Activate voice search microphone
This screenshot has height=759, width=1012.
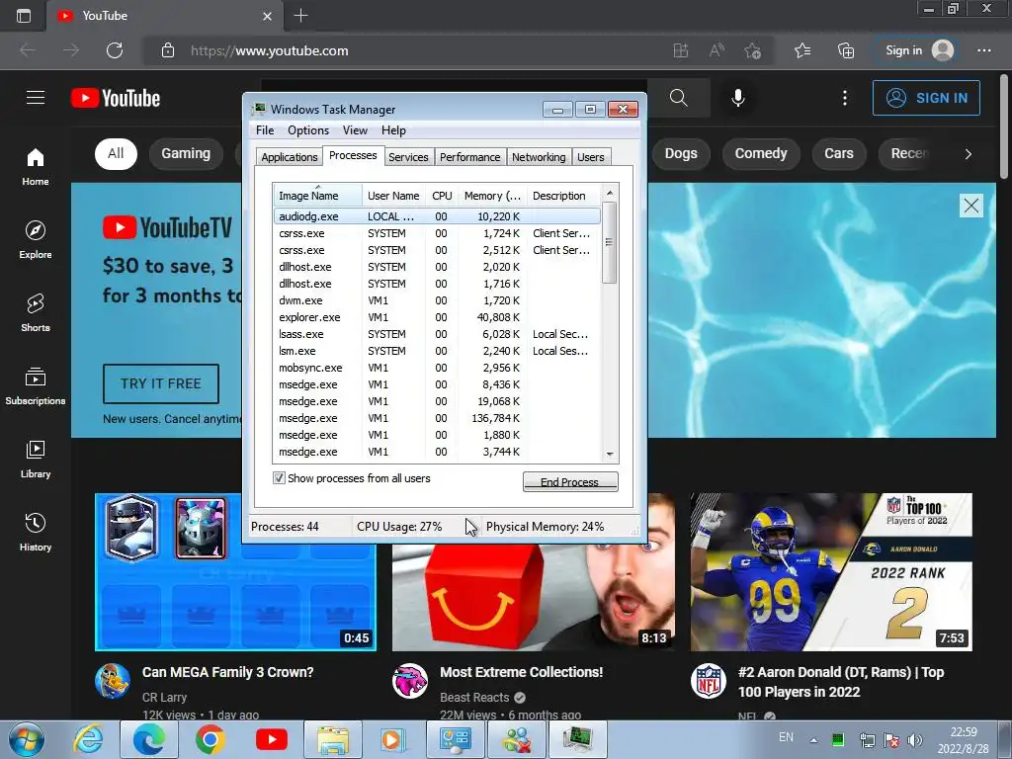737,98
